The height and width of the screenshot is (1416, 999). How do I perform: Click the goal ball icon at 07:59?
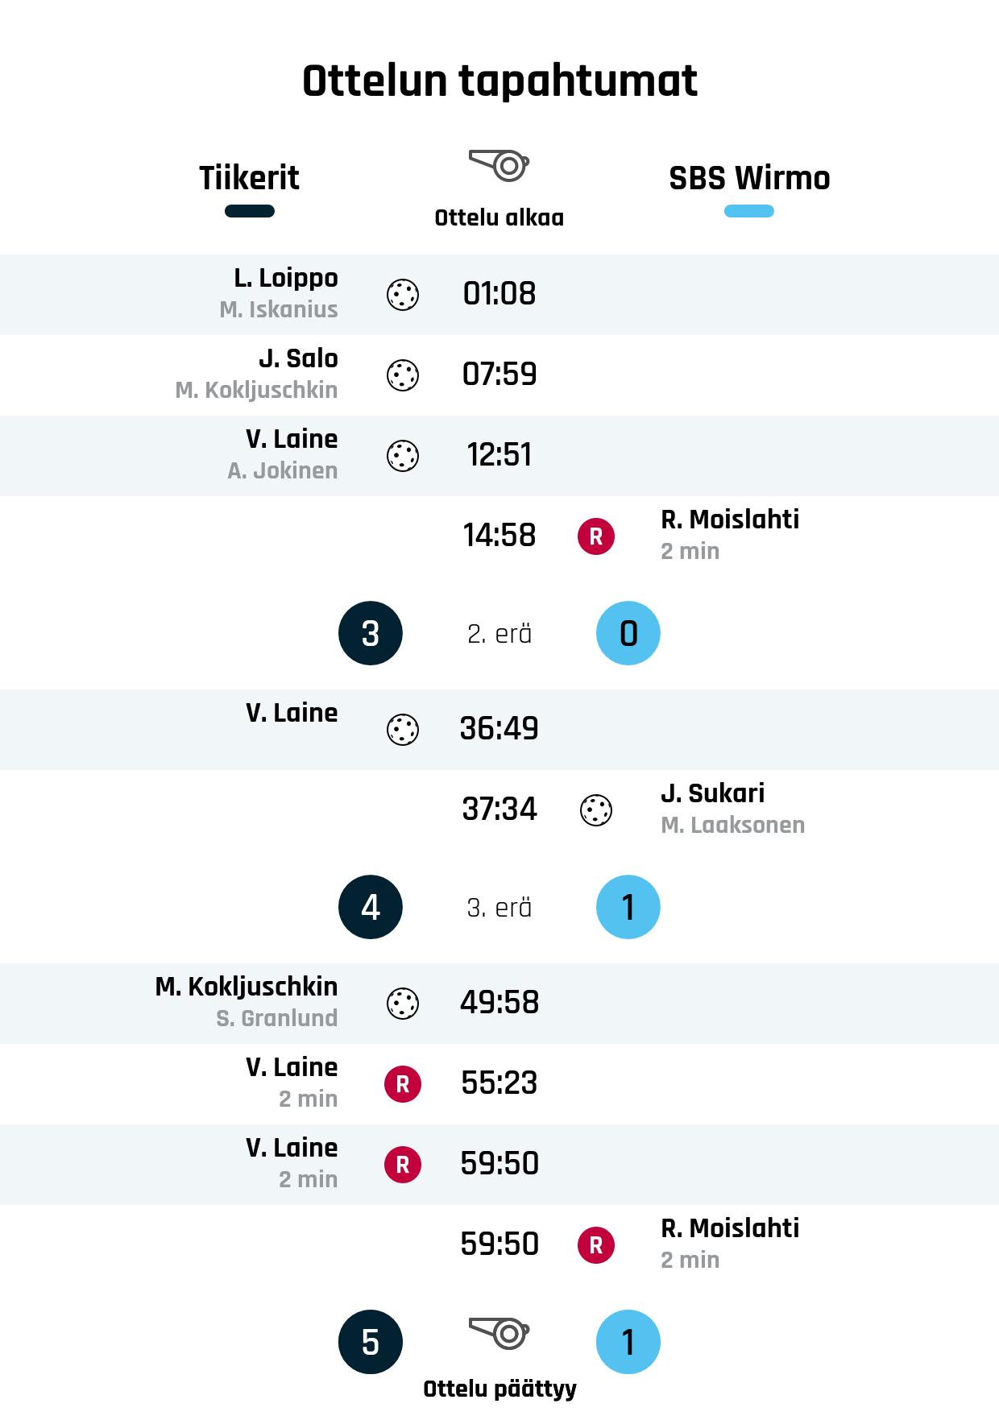pyautogui.click(x=403, y=375)
